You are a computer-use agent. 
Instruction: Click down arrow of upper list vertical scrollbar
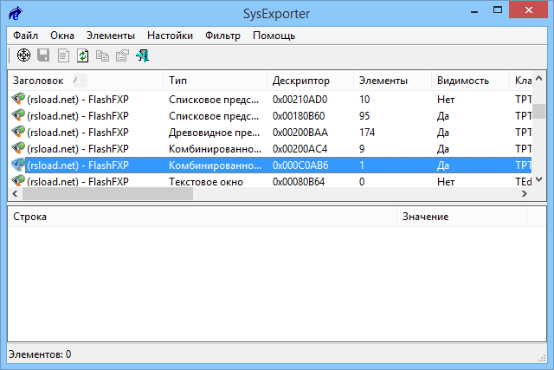[x=538, y=179]
